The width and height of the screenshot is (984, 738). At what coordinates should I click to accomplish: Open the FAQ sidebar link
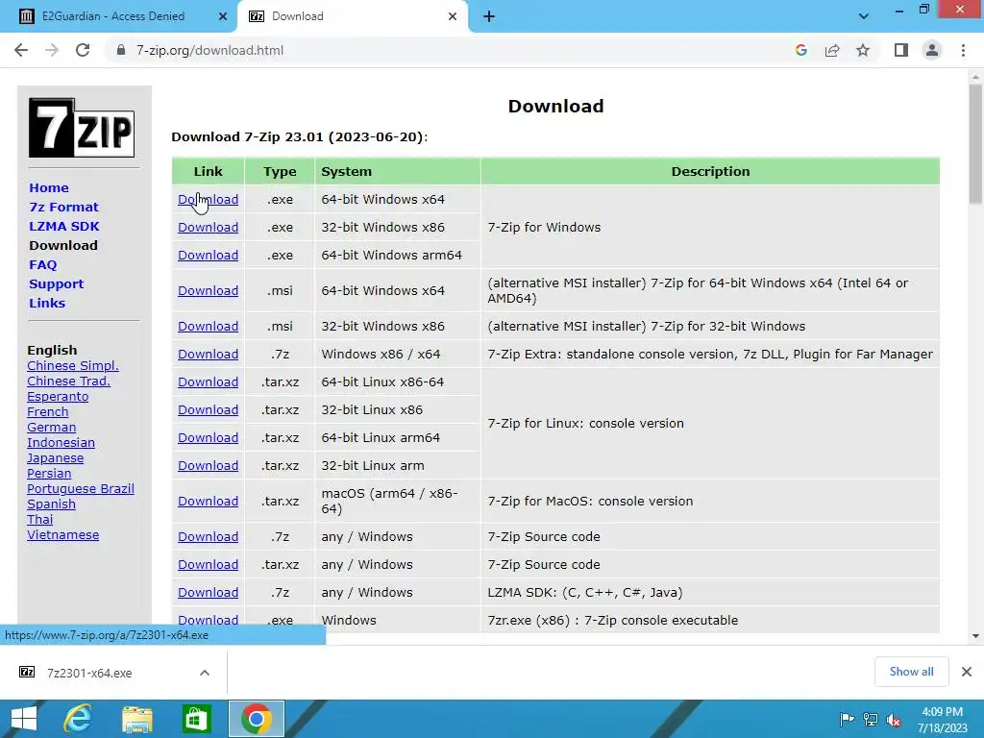point(42,265)
